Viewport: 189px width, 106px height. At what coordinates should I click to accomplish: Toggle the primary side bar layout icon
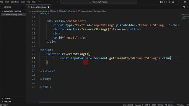(x=162, y=2)
